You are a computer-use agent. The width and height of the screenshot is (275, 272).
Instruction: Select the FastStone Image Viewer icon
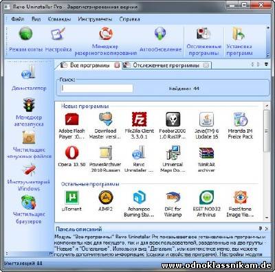(x=240, y=197)
